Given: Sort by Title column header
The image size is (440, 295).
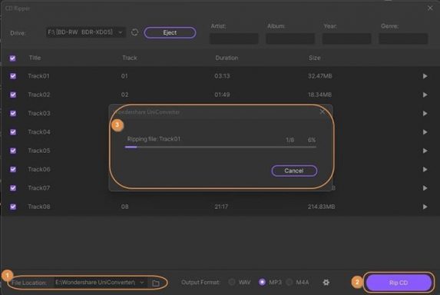Looking at the screenshot, I should [x=35, y=58].
